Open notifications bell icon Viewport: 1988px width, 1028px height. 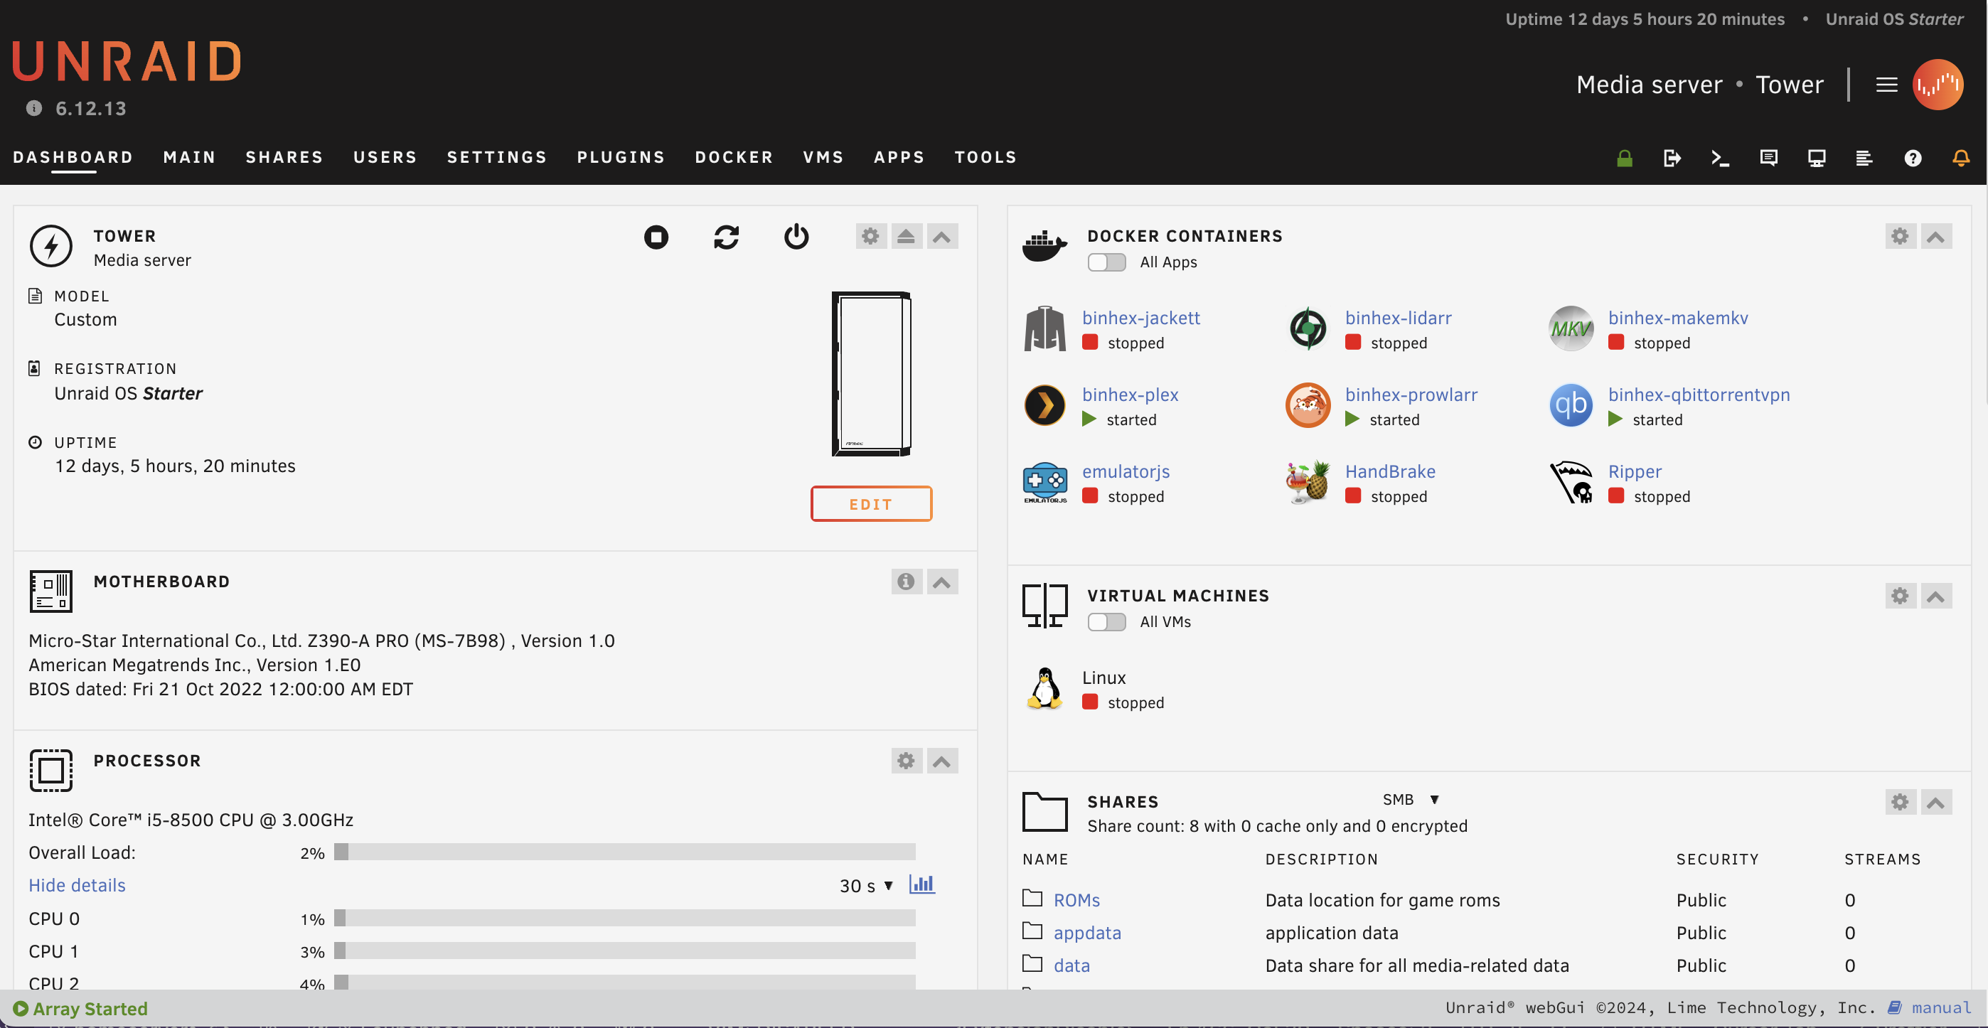1961,159
